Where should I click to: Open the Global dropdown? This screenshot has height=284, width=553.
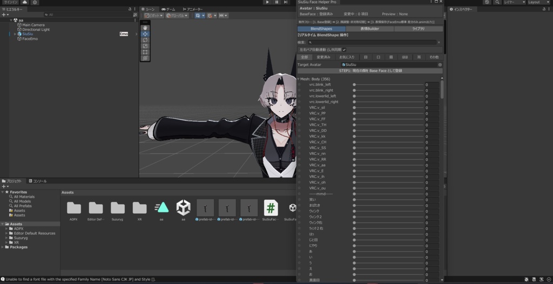click(x=177, y=16)
